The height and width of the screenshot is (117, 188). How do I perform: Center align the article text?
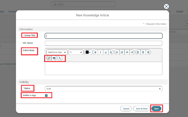(143, 52)
